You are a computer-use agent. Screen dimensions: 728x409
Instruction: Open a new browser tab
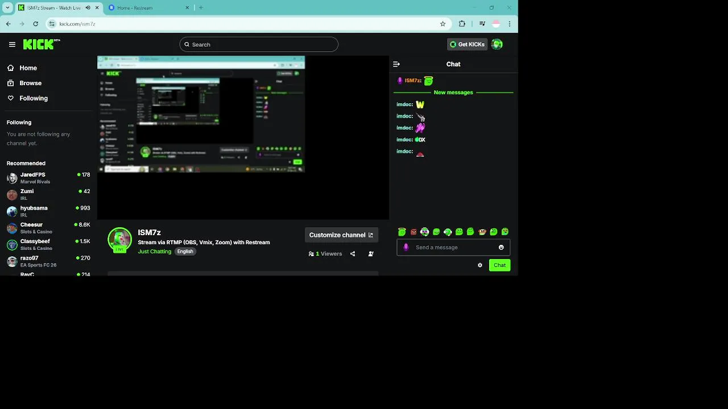(201, 7)
